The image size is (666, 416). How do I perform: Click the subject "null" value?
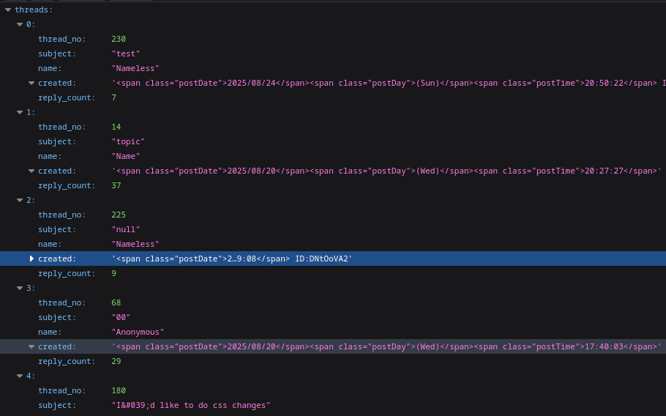(125, 229)
